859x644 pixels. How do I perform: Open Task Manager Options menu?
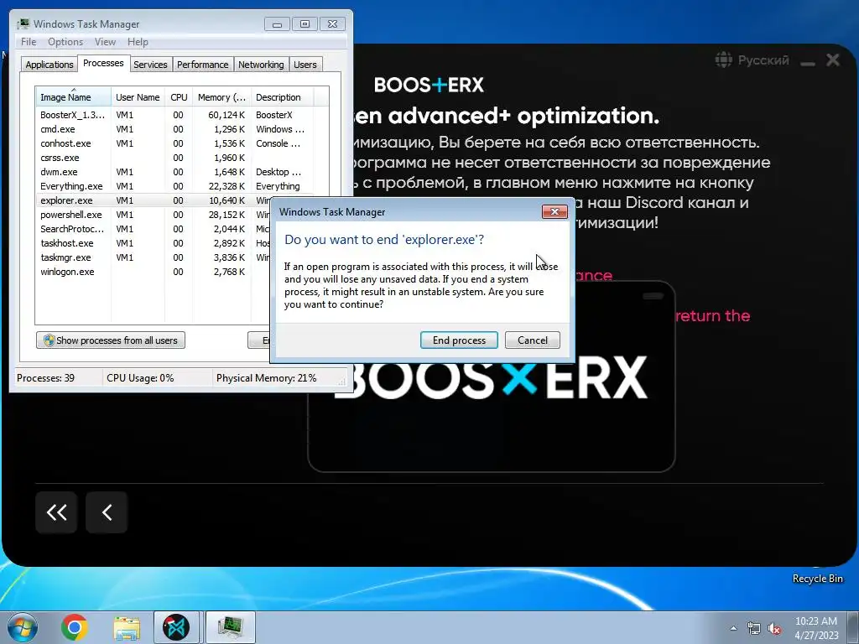tap(65, 42)
